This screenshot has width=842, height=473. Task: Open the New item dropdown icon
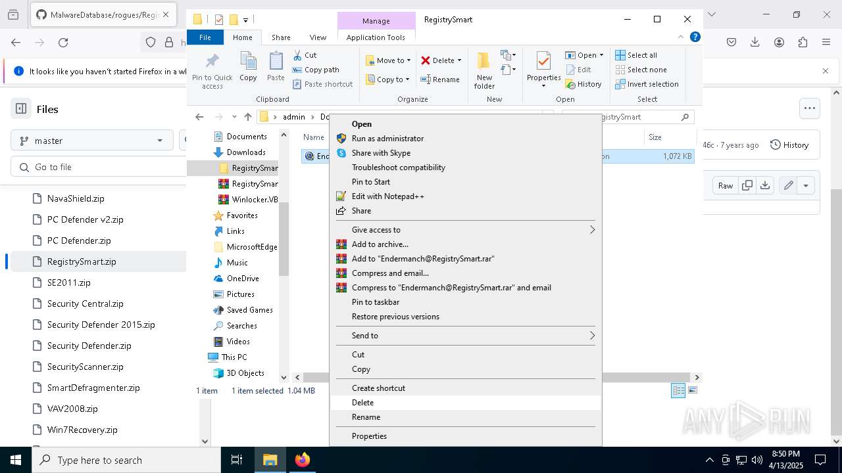point(508,55)
